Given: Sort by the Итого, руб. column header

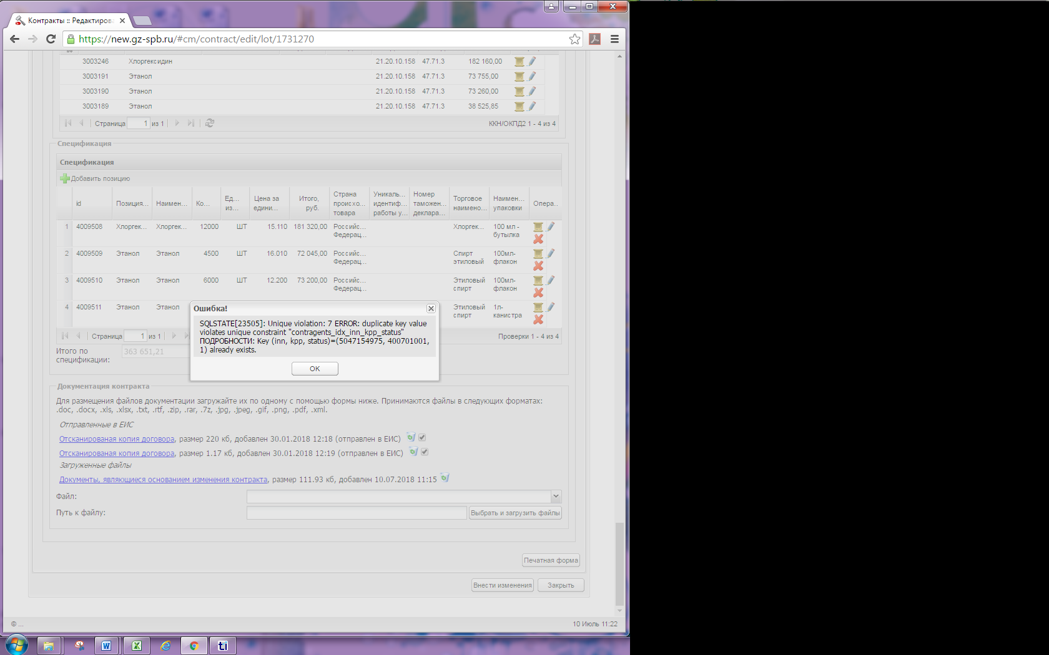Looking at the screenshot, I should tap(308, 203).
